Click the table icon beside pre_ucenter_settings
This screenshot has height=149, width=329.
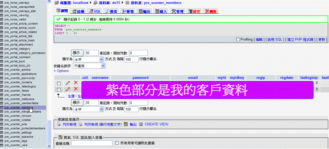click(2, 133)
